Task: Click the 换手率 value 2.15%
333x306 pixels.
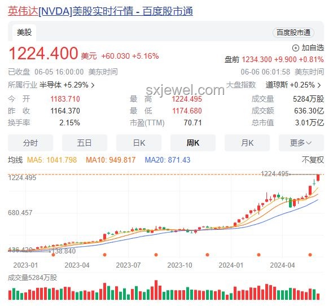Action: (x=69, y=123)
